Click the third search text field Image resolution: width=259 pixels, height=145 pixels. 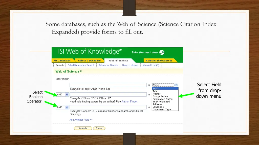(108, 107)
